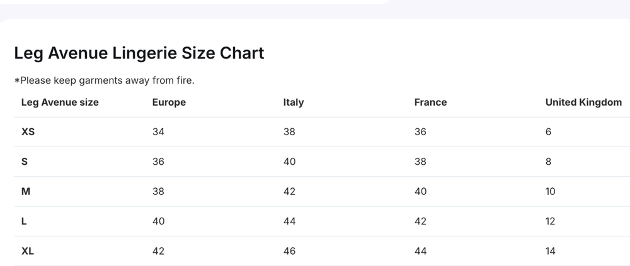Select the 'Leg Avenue size' column header
This screenshot has height=266, width=630.
[60, 103]
